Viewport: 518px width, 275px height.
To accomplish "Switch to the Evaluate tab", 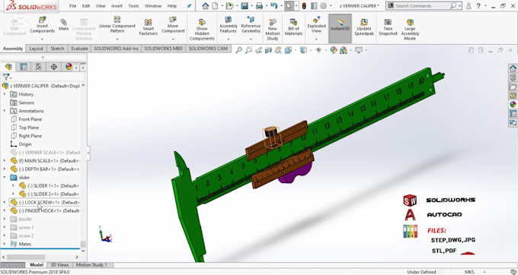I will 79,49.
